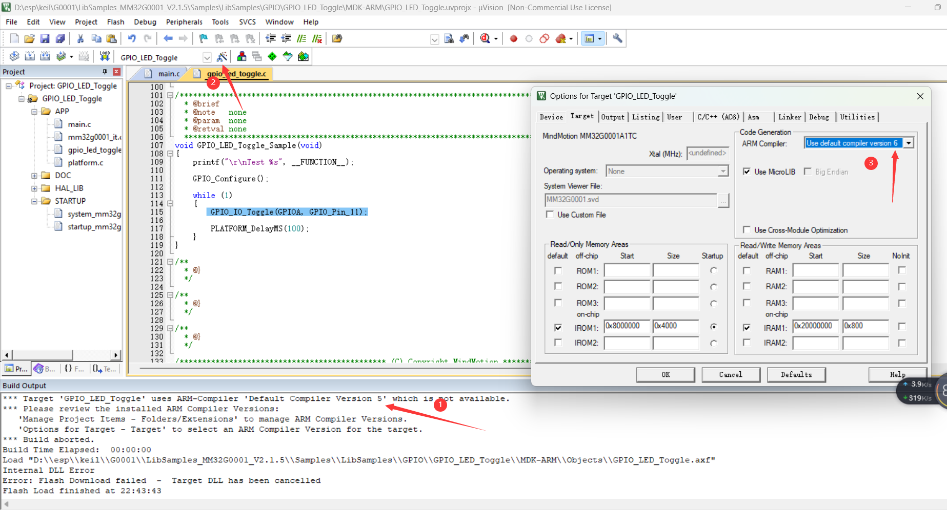
Task: Open the ARM Compiler version dropdown
Action: click(x=909, y=143)
